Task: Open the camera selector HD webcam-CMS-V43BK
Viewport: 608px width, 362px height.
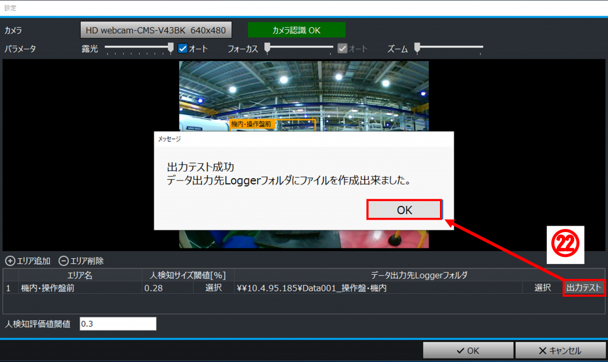Action: point(156,30)
